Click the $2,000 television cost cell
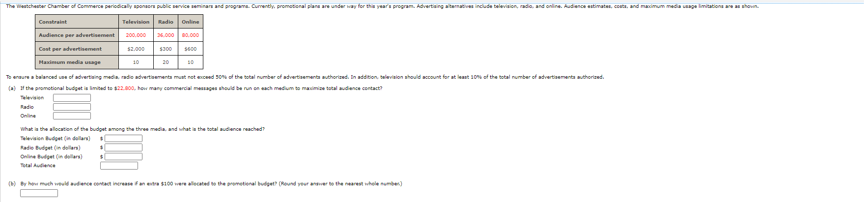864x202 pixels. click(136, 49)
